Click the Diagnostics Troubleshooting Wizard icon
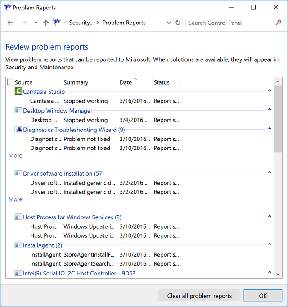Screen dimensions: 288x307 pos(18,130)
